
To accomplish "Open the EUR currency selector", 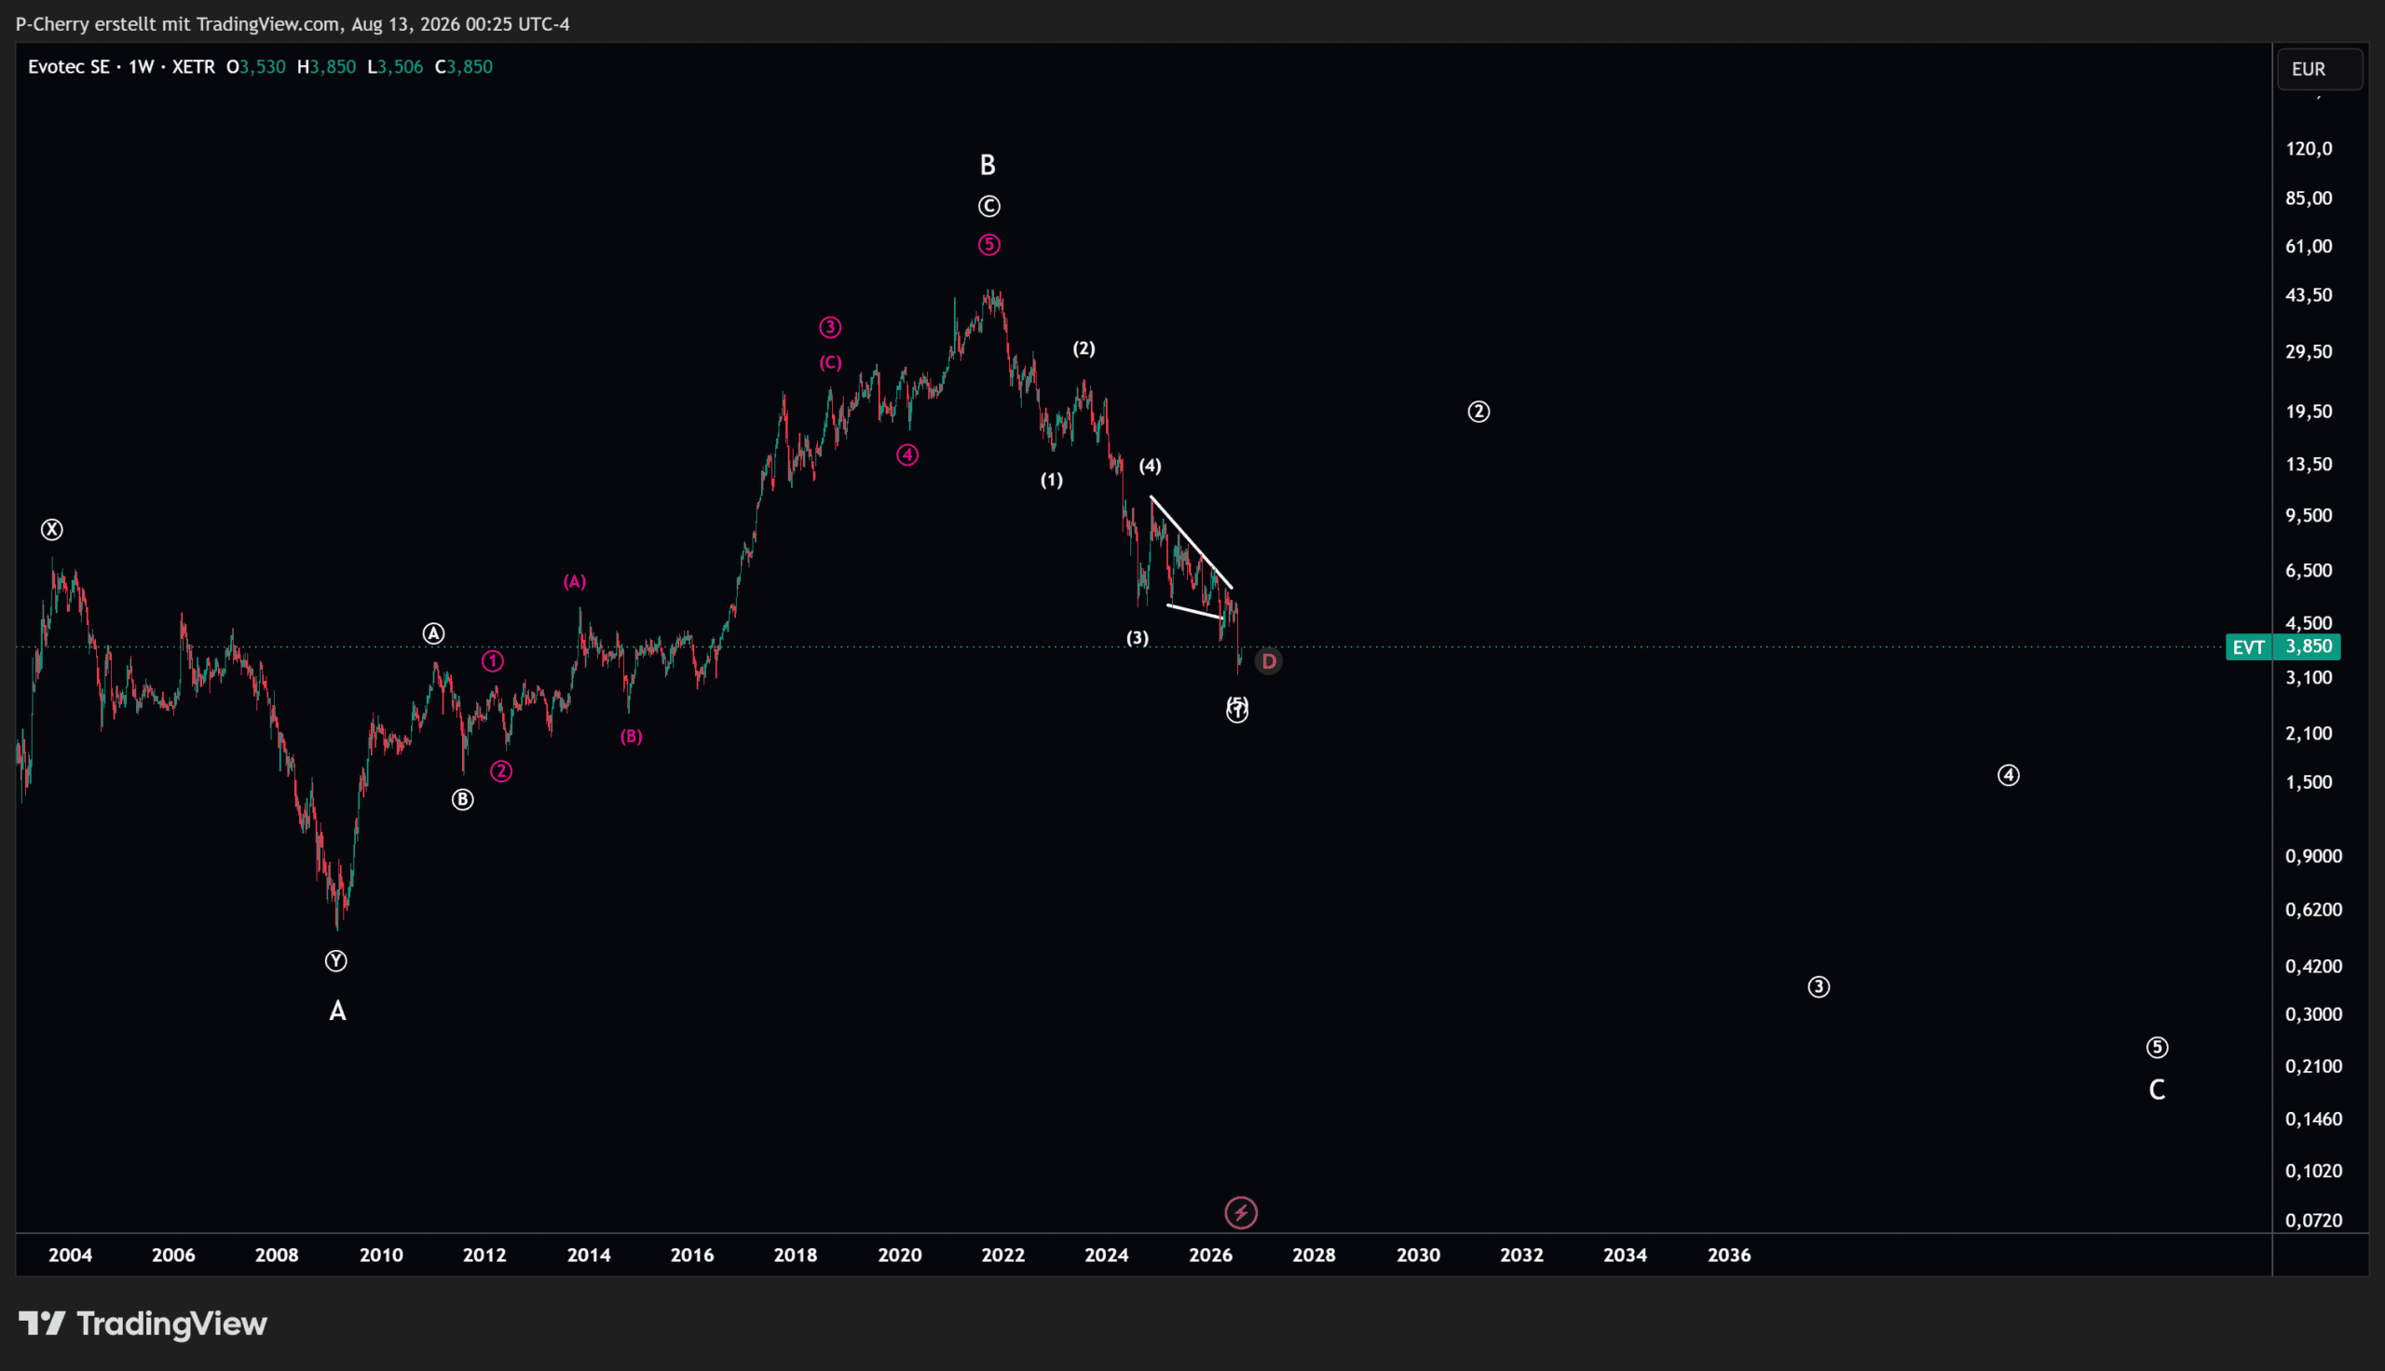I will [2320, 69].
